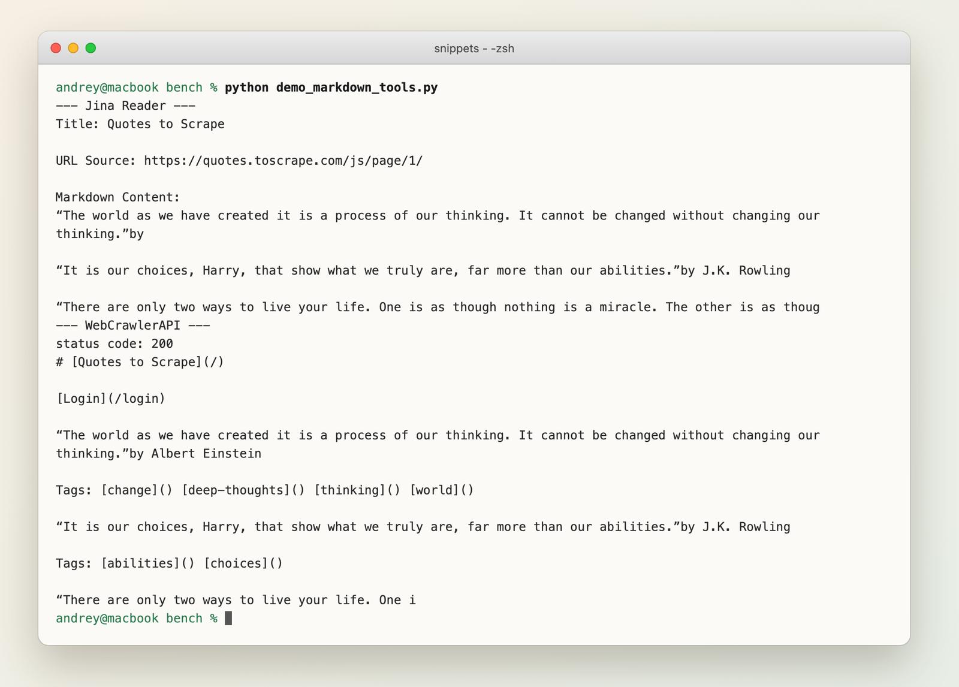Click the 'Title: Quotes to Scrape' line

click(140, 124)
